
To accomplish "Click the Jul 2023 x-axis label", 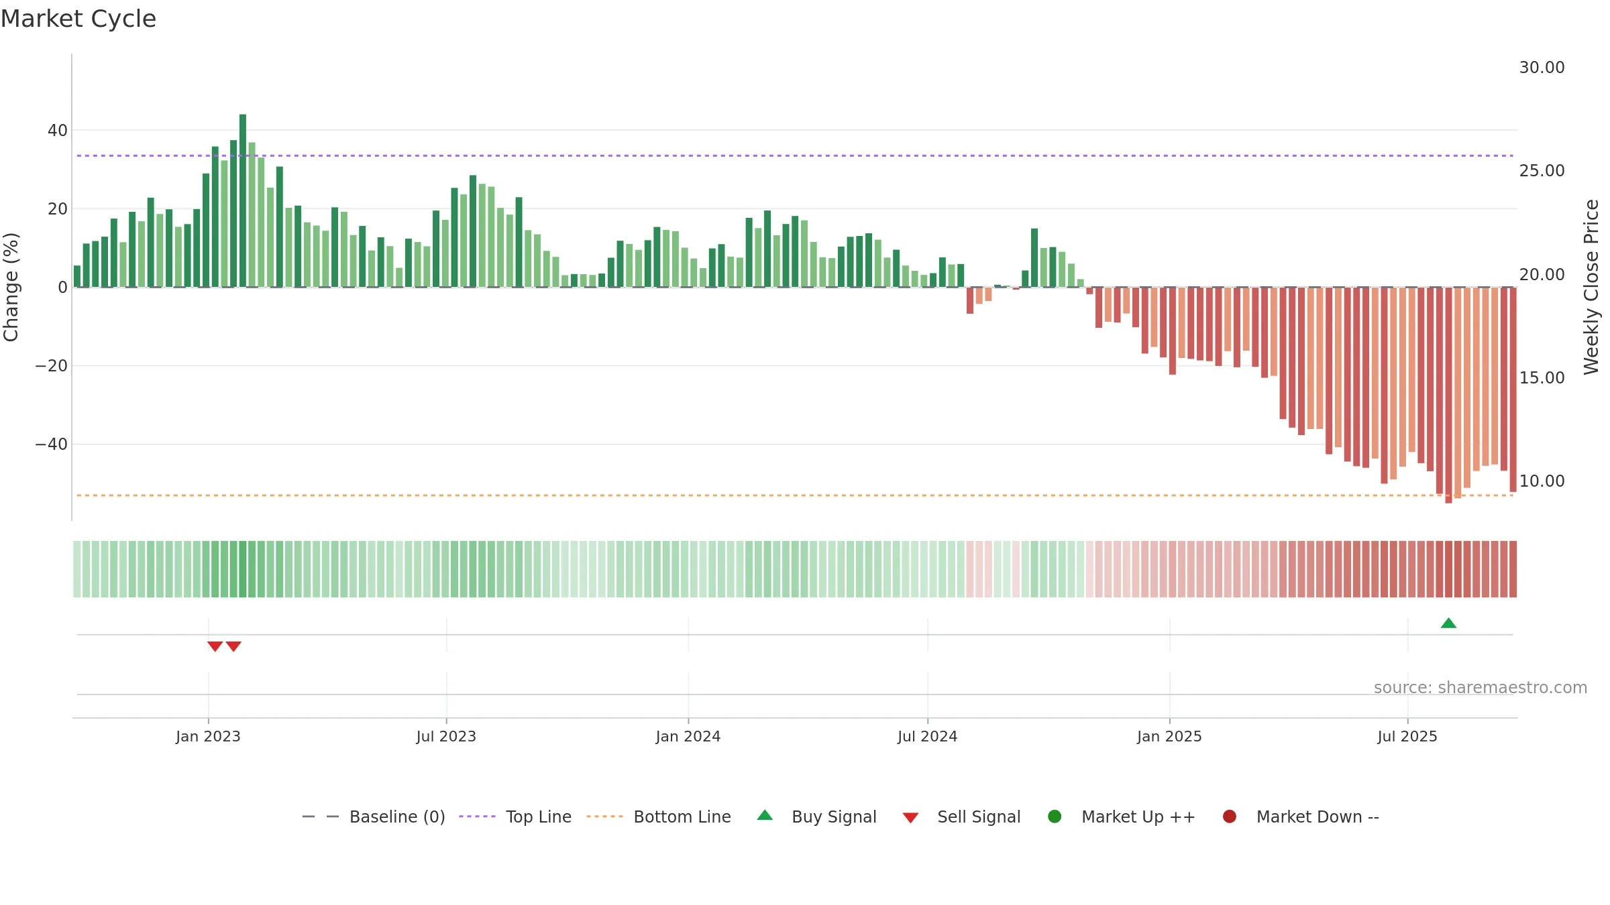I will pos(446,736).
